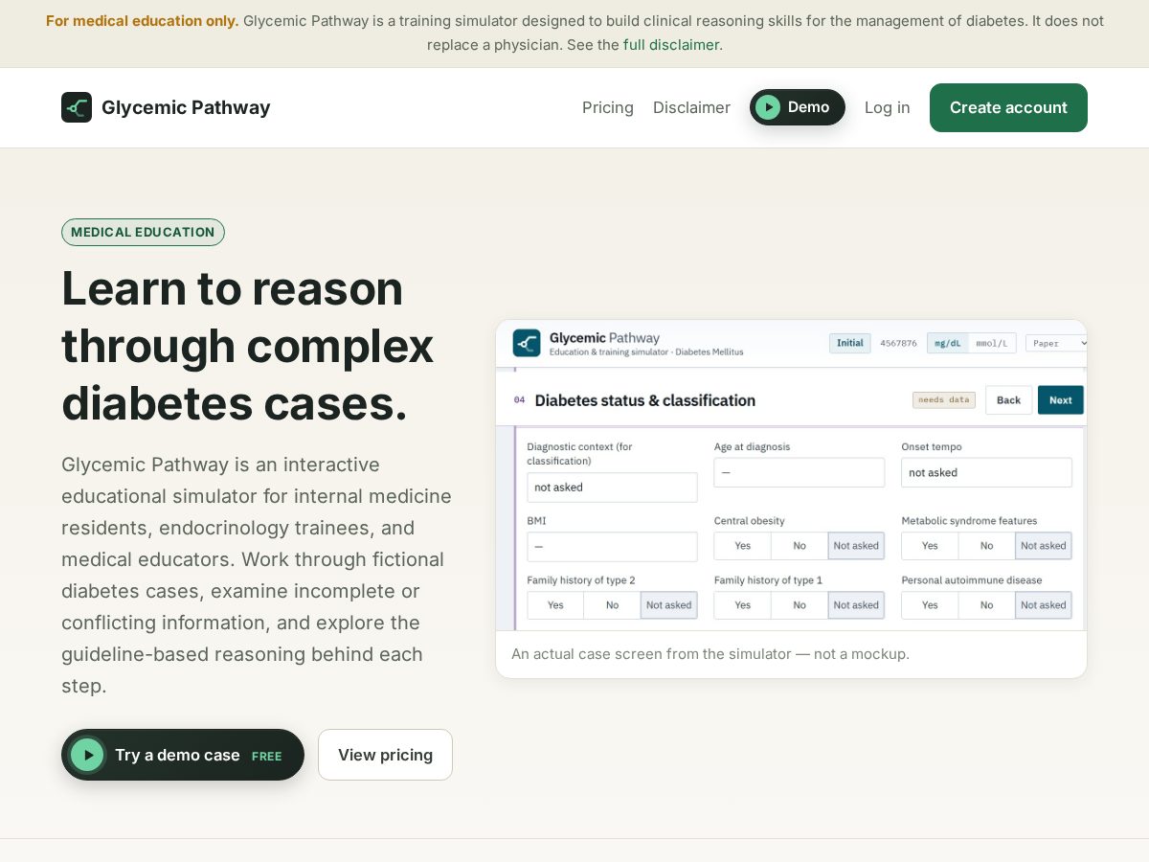Image resolution: width=1149 pixels, height=862 pixels.
Task: Select Not asked for Metabolic syndrome features
Action: (1043, 546)
